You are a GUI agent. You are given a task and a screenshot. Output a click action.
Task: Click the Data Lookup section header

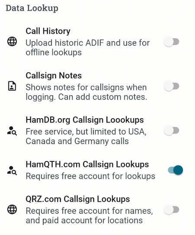(x=32, y=8)
